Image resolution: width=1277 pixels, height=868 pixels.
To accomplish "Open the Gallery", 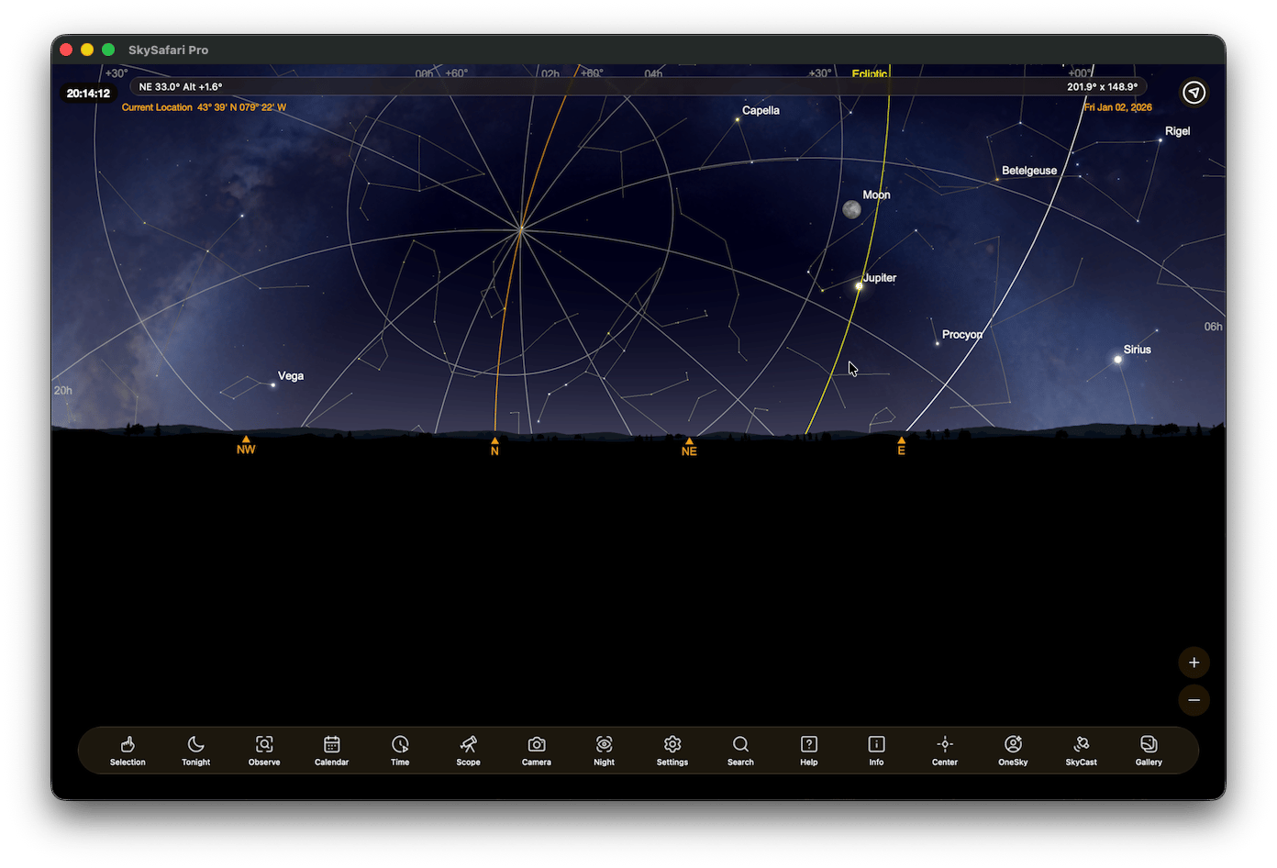I will [1149, 750].
